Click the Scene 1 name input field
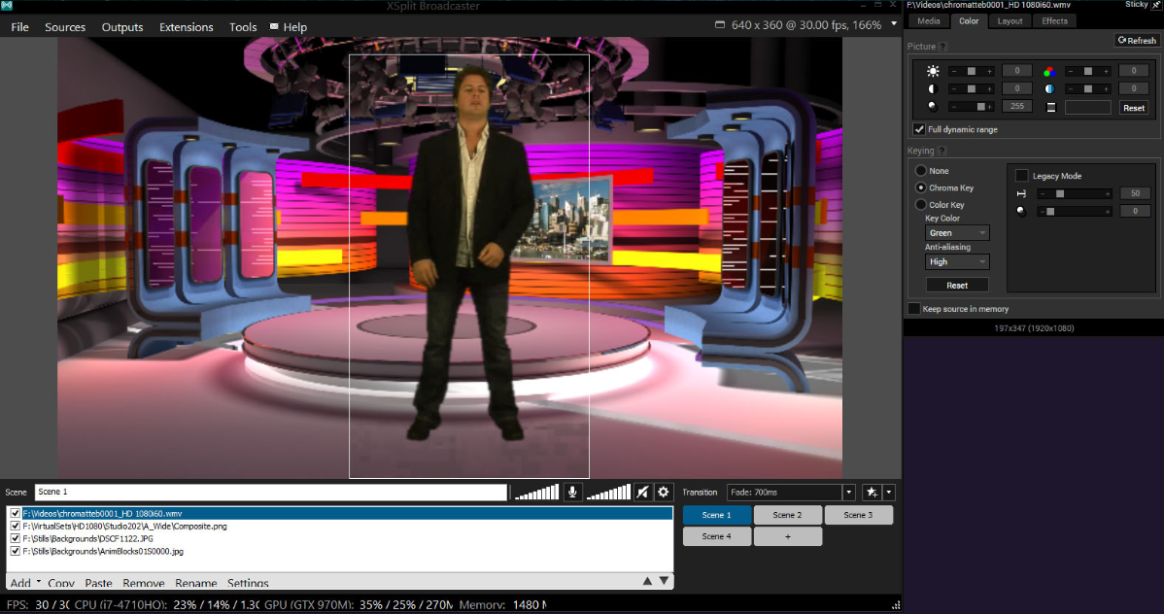Viewport: 1164px width, 614px height. 272,492
